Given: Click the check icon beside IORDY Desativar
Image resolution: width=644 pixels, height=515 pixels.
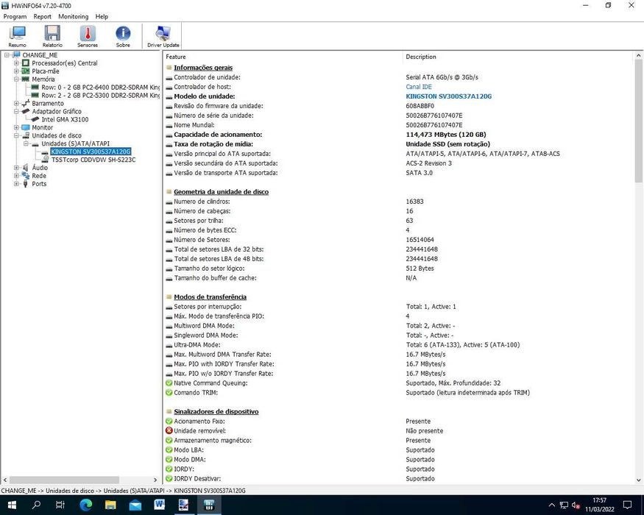Looking at the screenshot, I should 169,478.
